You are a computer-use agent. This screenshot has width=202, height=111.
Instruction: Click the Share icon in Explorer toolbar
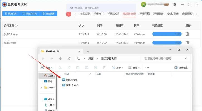click(x=95, y=67)
